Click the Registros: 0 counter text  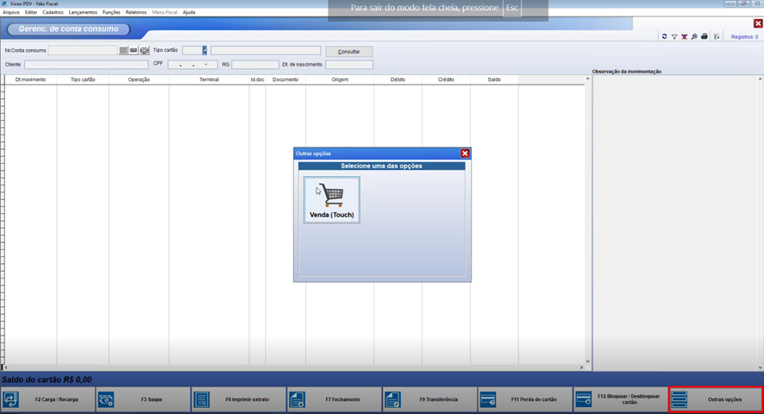coord(744,36)
